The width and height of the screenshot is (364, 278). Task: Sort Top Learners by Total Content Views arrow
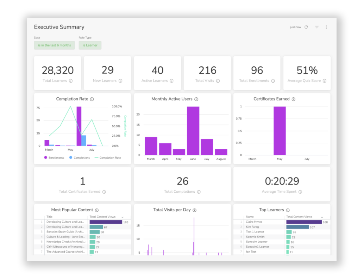tap(322, 217)
